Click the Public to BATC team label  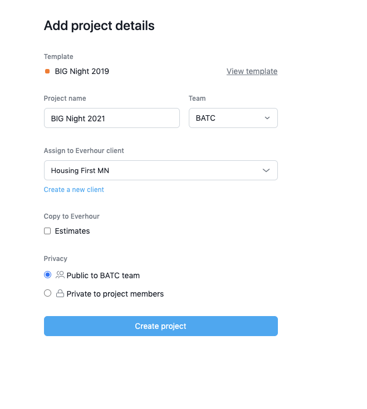pyautogui.click(x=103, y=275)
